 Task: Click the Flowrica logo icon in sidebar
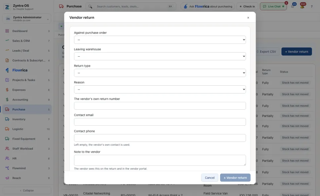click(x=7, y=70)
